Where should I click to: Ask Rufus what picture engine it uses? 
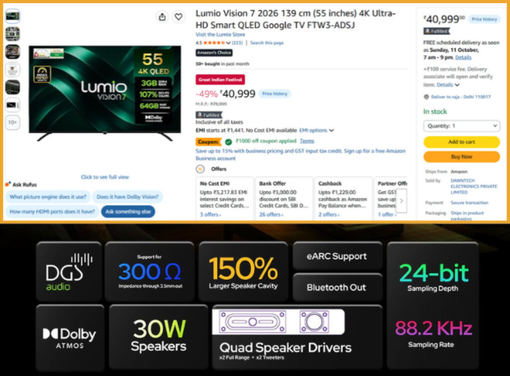(48, 197)
